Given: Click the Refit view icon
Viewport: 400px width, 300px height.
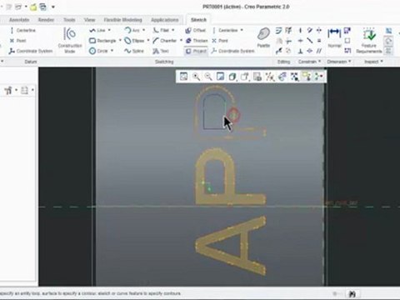Looking at the screenshot, I should point(183,77).
